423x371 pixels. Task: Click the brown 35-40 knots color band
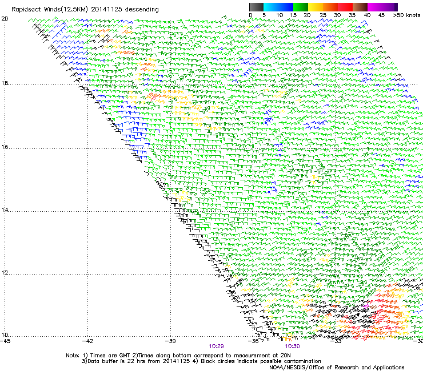pos(360,7)
